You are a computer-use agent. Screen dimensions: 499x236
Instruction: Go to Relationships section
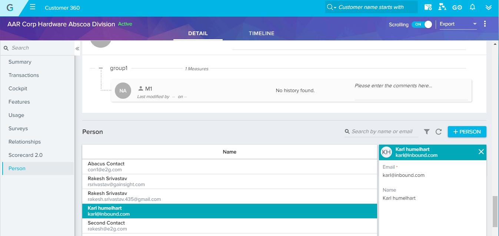point(24,142)
